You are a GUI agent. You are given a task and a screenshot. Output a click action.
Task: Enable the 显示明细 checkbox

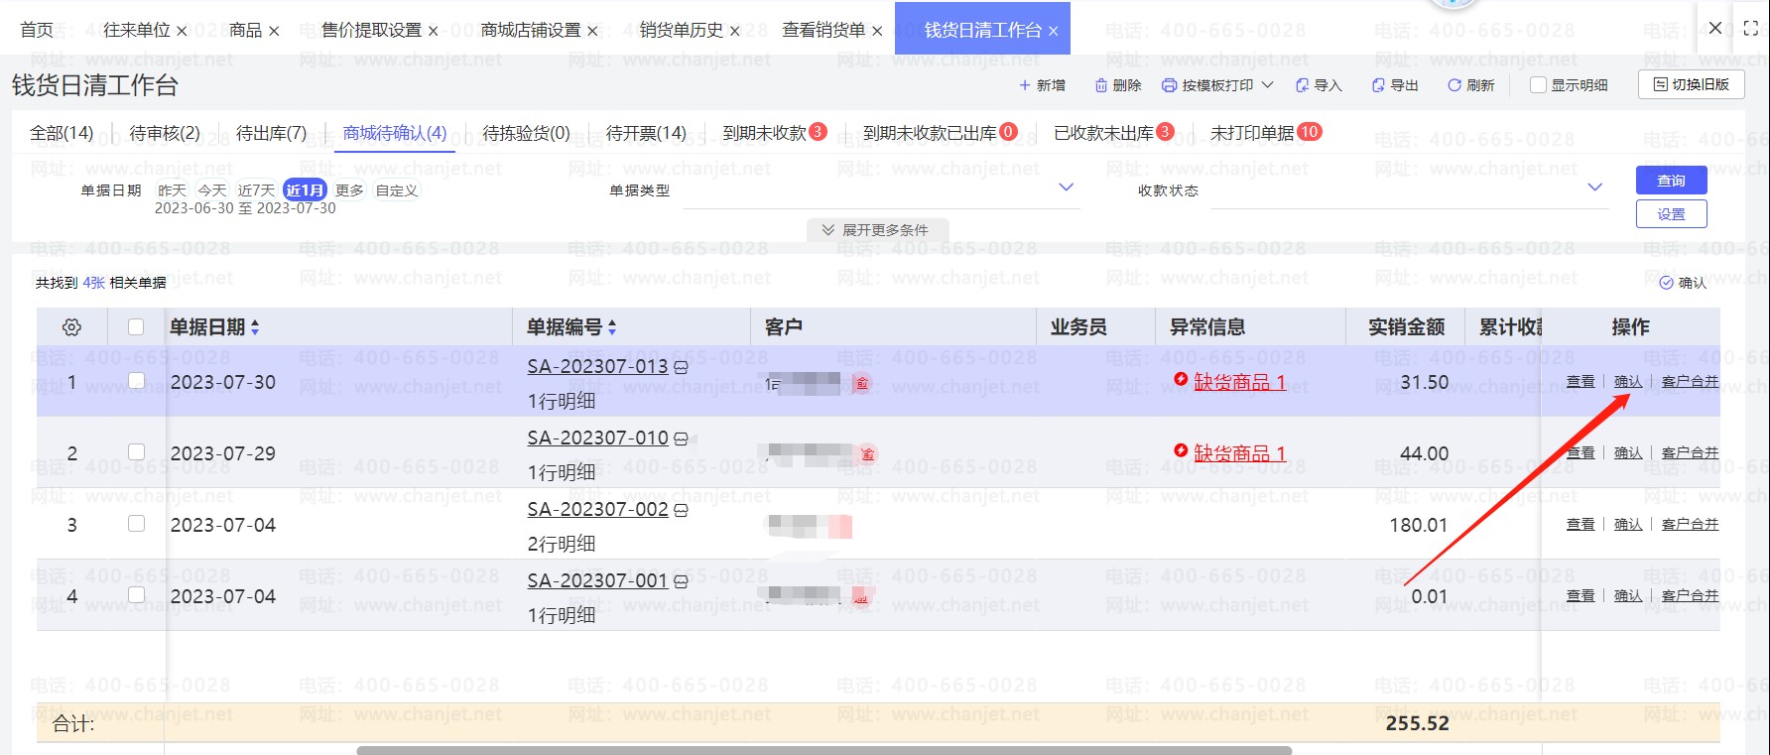1538,85
